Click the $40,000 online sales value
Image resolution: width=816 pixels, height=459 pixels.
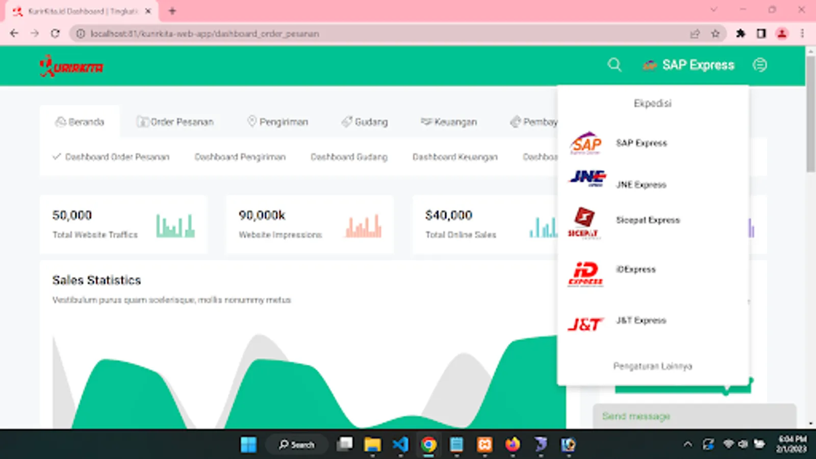point(449,215)
